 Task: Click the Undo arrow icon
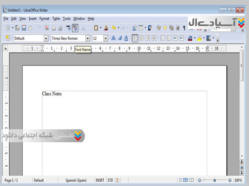(114, 28)
